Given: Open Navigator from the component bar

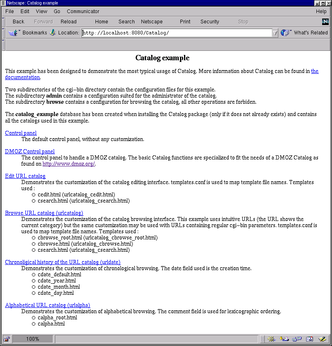Looking at the screenshot, I should (x=271, y=339).
